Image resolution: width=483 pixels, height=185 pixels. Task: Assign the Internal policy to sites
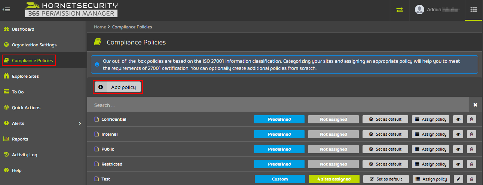coord(431,134)
